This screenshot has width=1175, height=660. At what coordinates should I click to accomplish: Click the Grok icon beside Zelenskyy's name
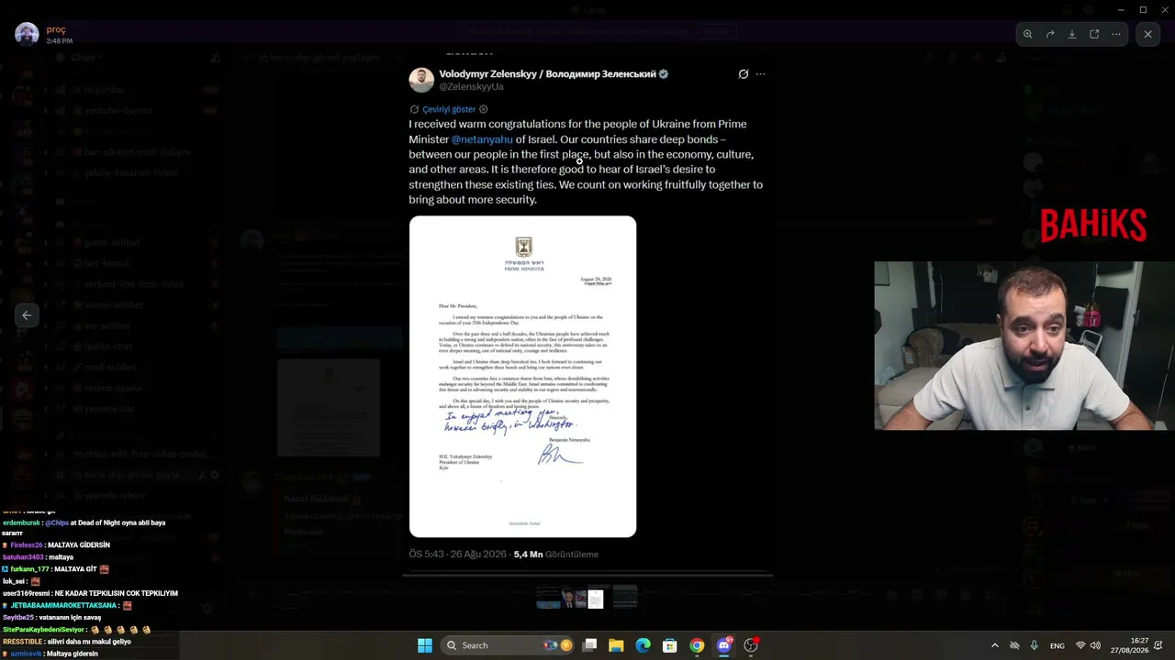(x=744, y=74)
